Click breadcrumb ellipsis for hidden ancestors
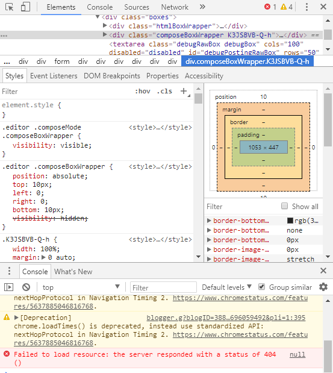333x373 pixels. [7, 62]
